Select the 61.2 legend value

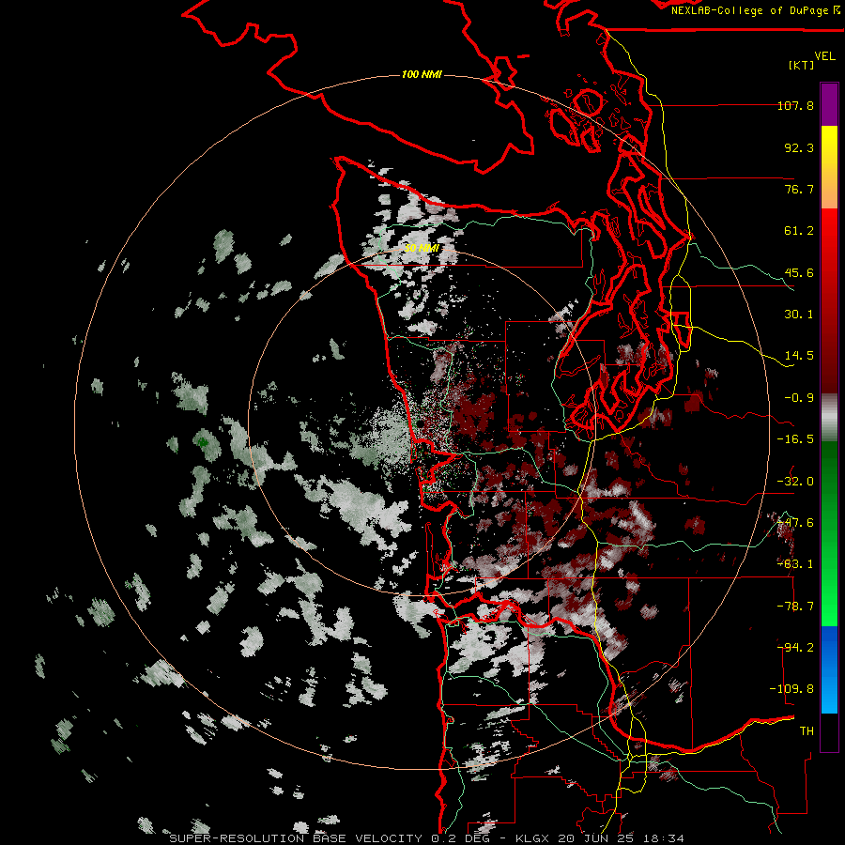(x=799, y=231)
